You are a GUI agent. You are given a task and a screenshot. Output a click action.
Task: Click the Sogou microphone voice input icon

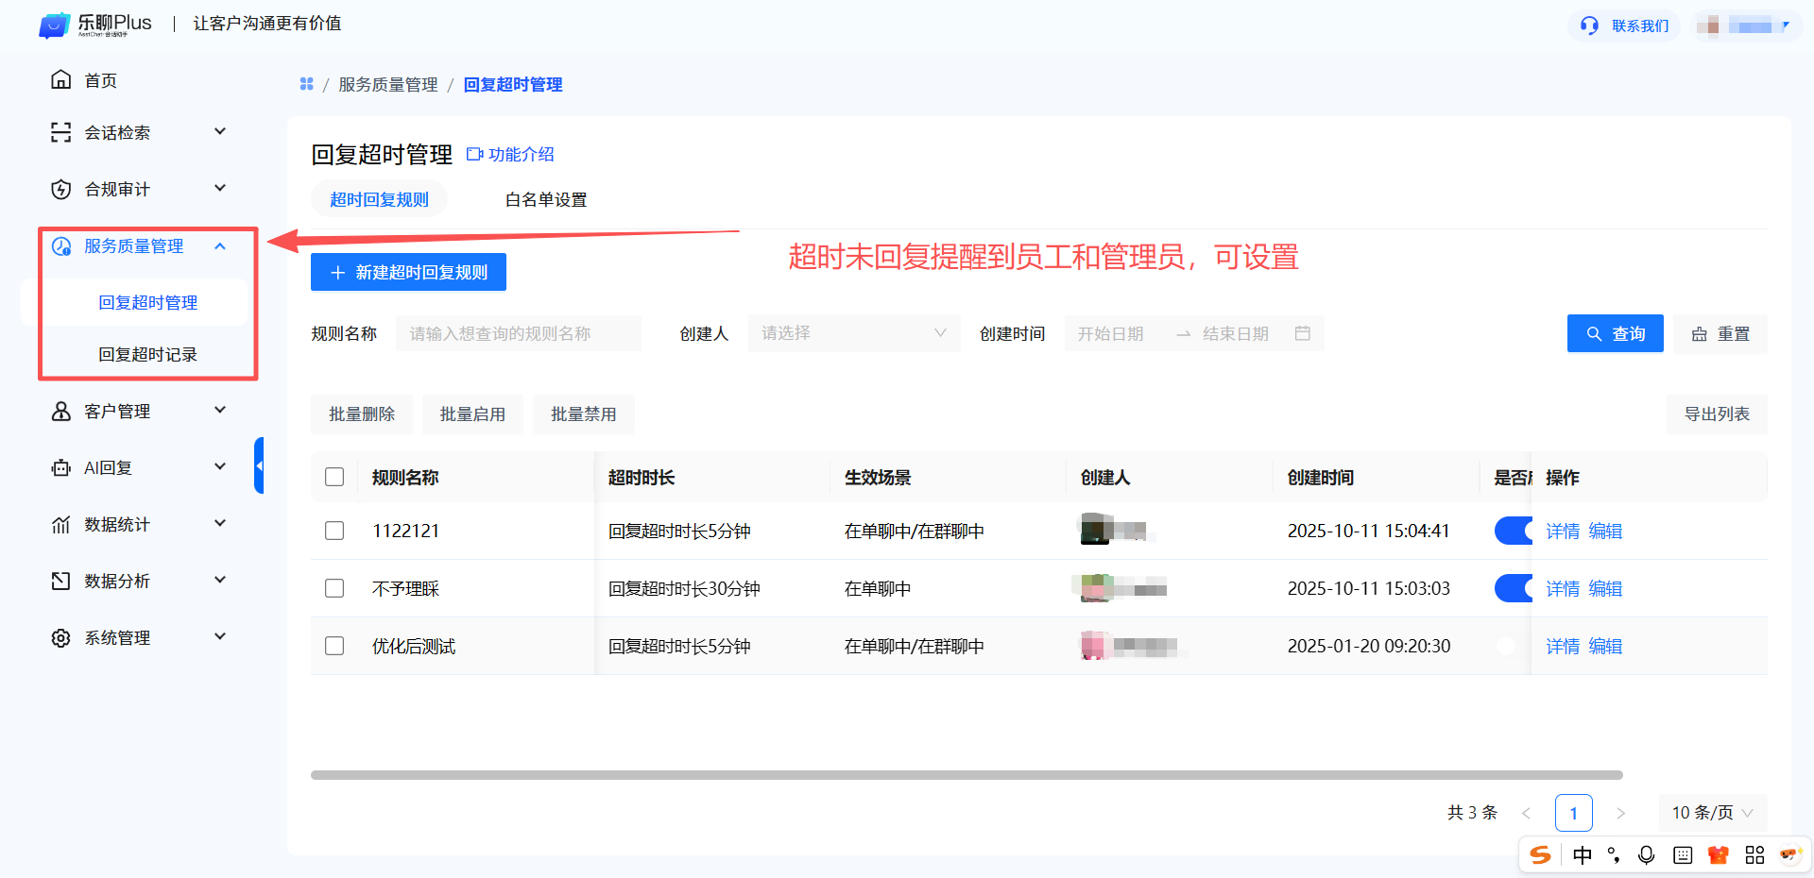(x=1646, y=854)
